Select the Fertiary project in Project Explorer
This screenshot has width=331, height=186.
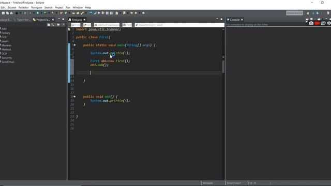tap(5, 33)
